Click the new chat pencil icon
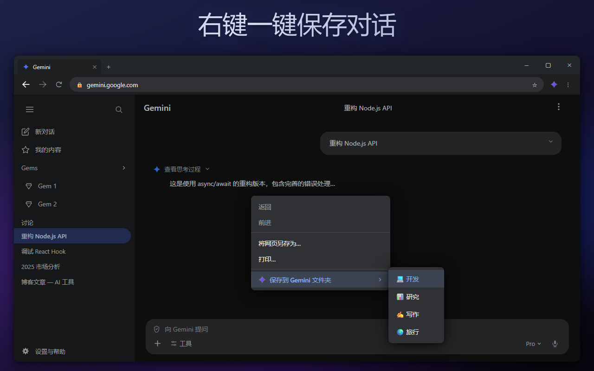This screenshot has height=371, width=594. 26,132
